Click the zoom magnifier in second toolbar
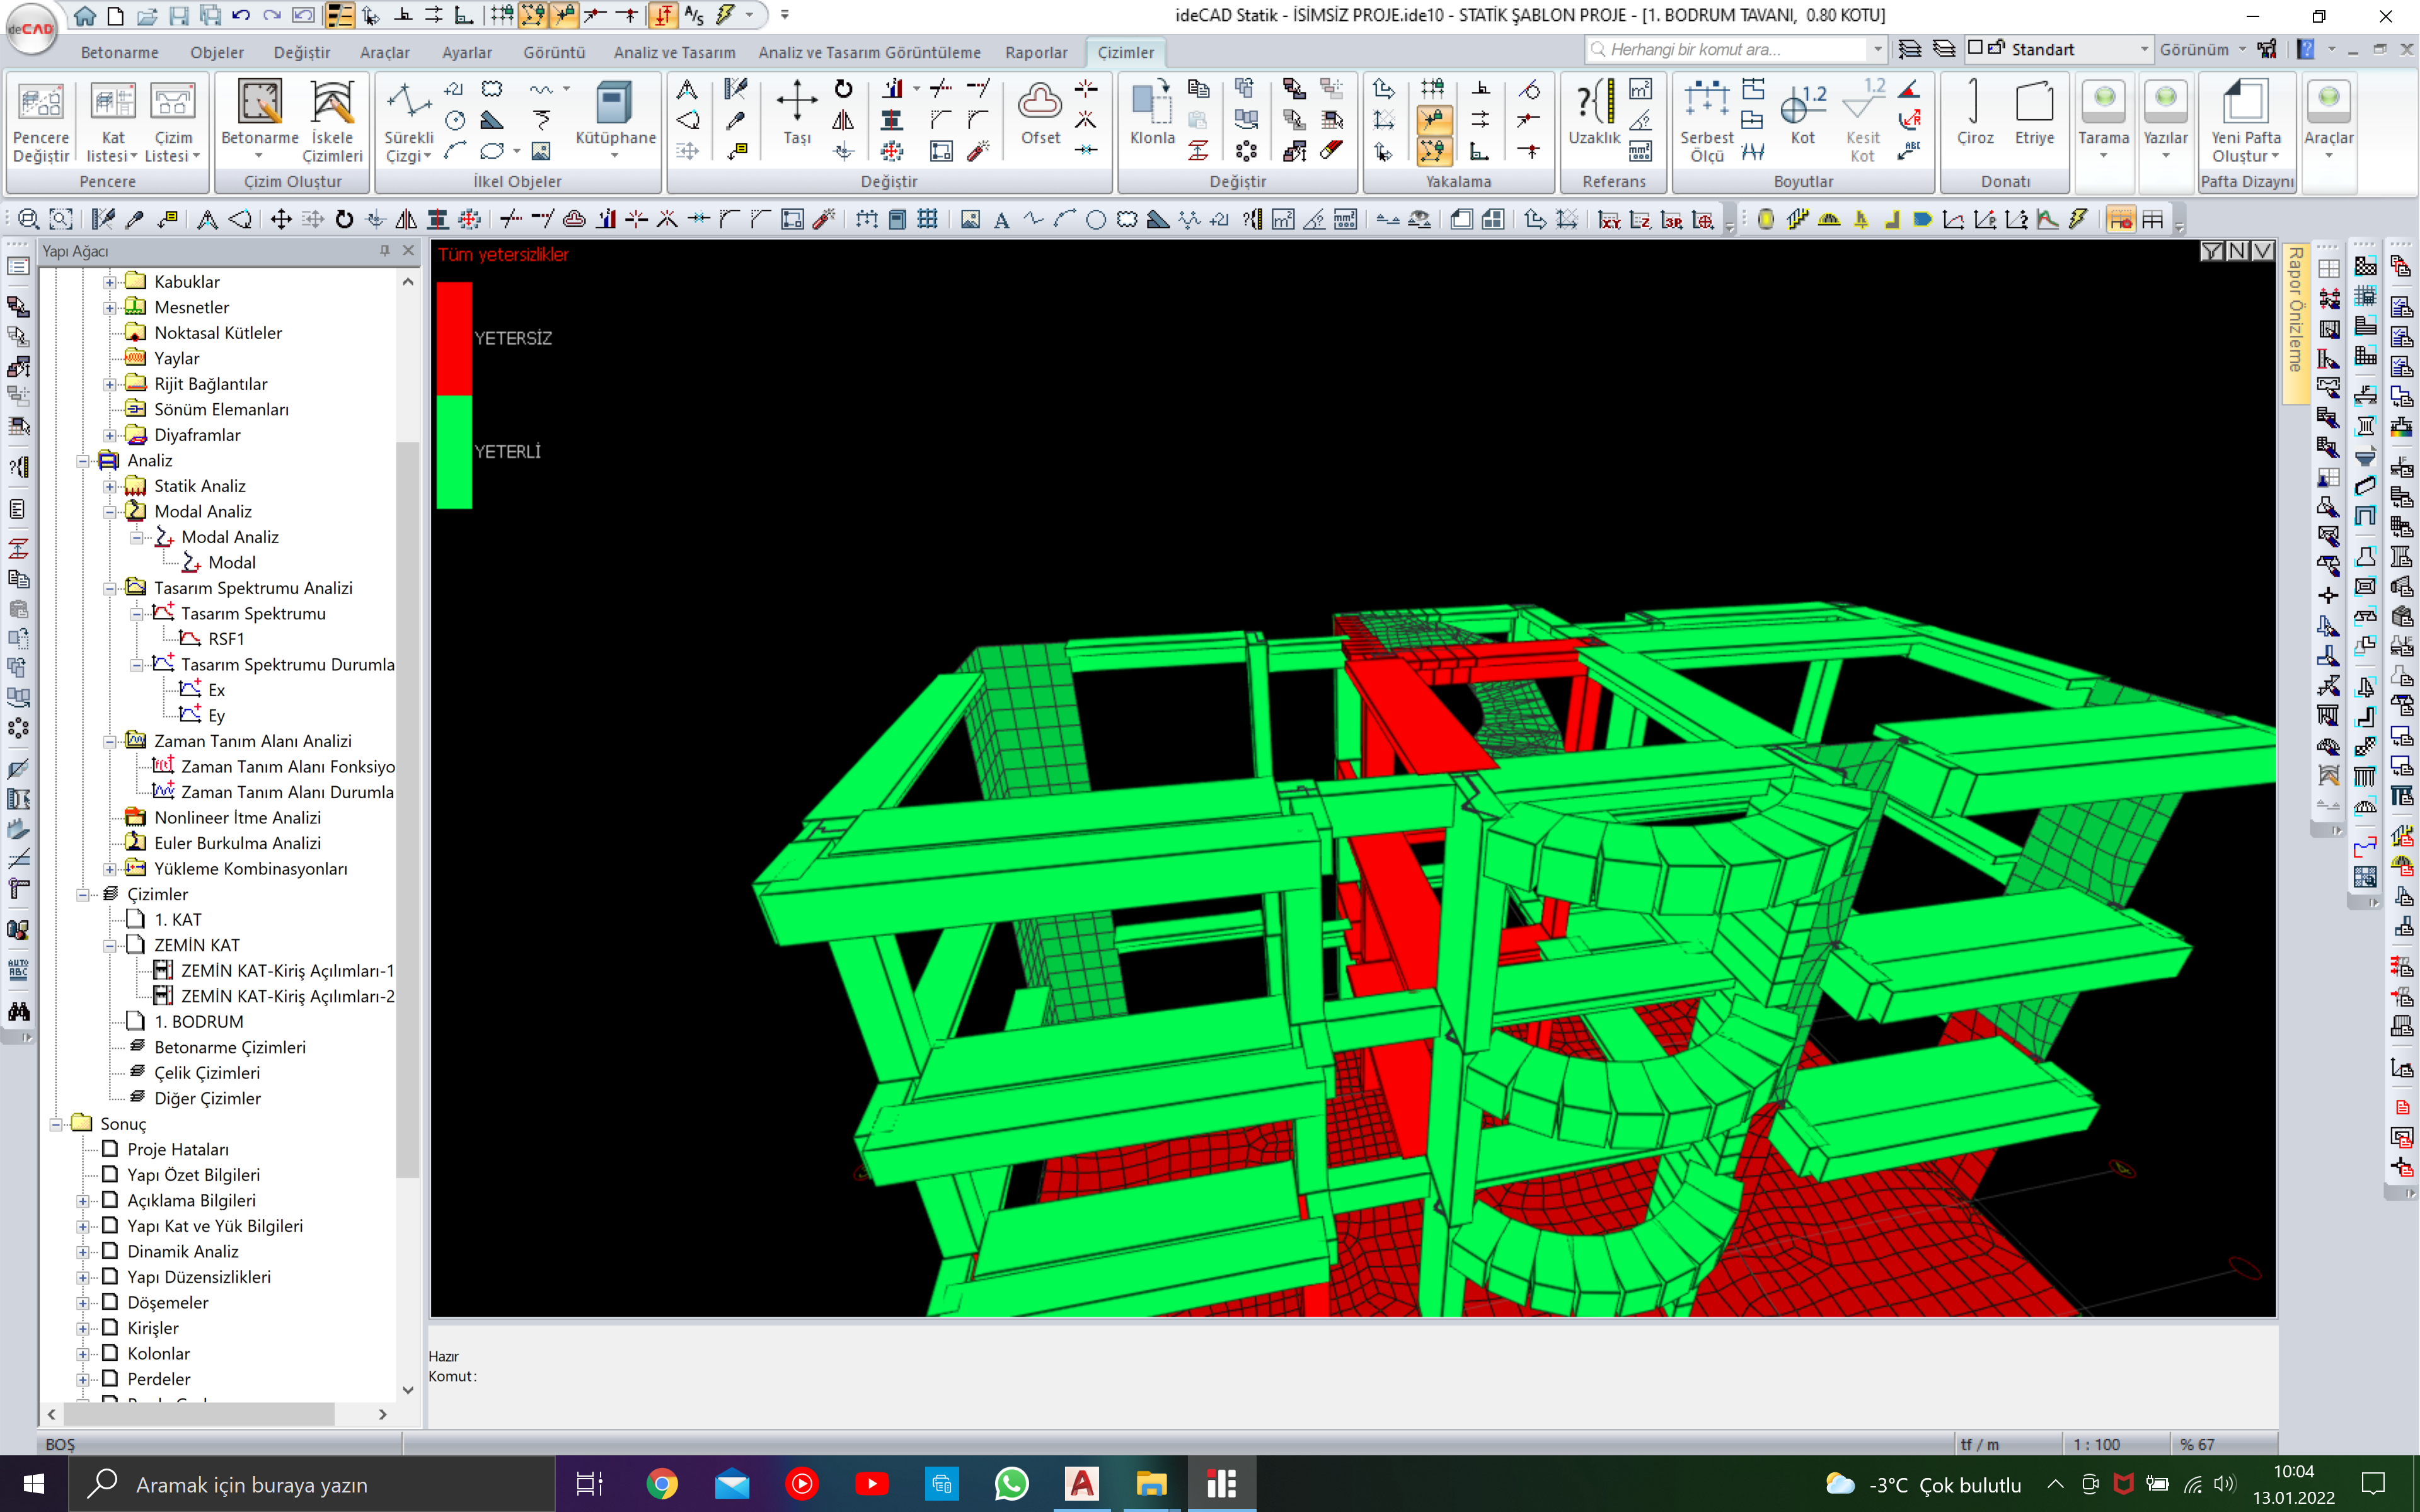2420x1512 pixels. tap(29, 219)
